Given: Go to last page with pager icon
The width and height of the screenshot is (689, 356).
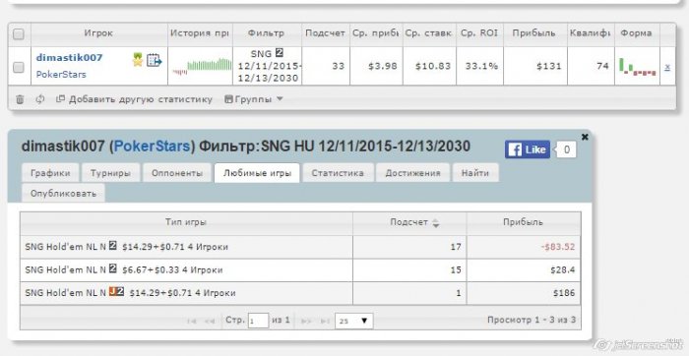Looking at the screenshot, I should click(x=324, y=321).
